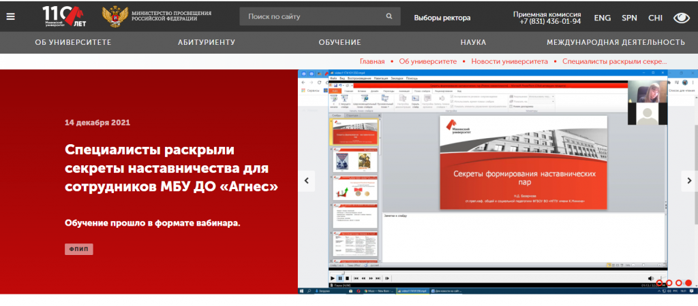
Task: Switch site language to CHI
Action: [x=655, y=18]
